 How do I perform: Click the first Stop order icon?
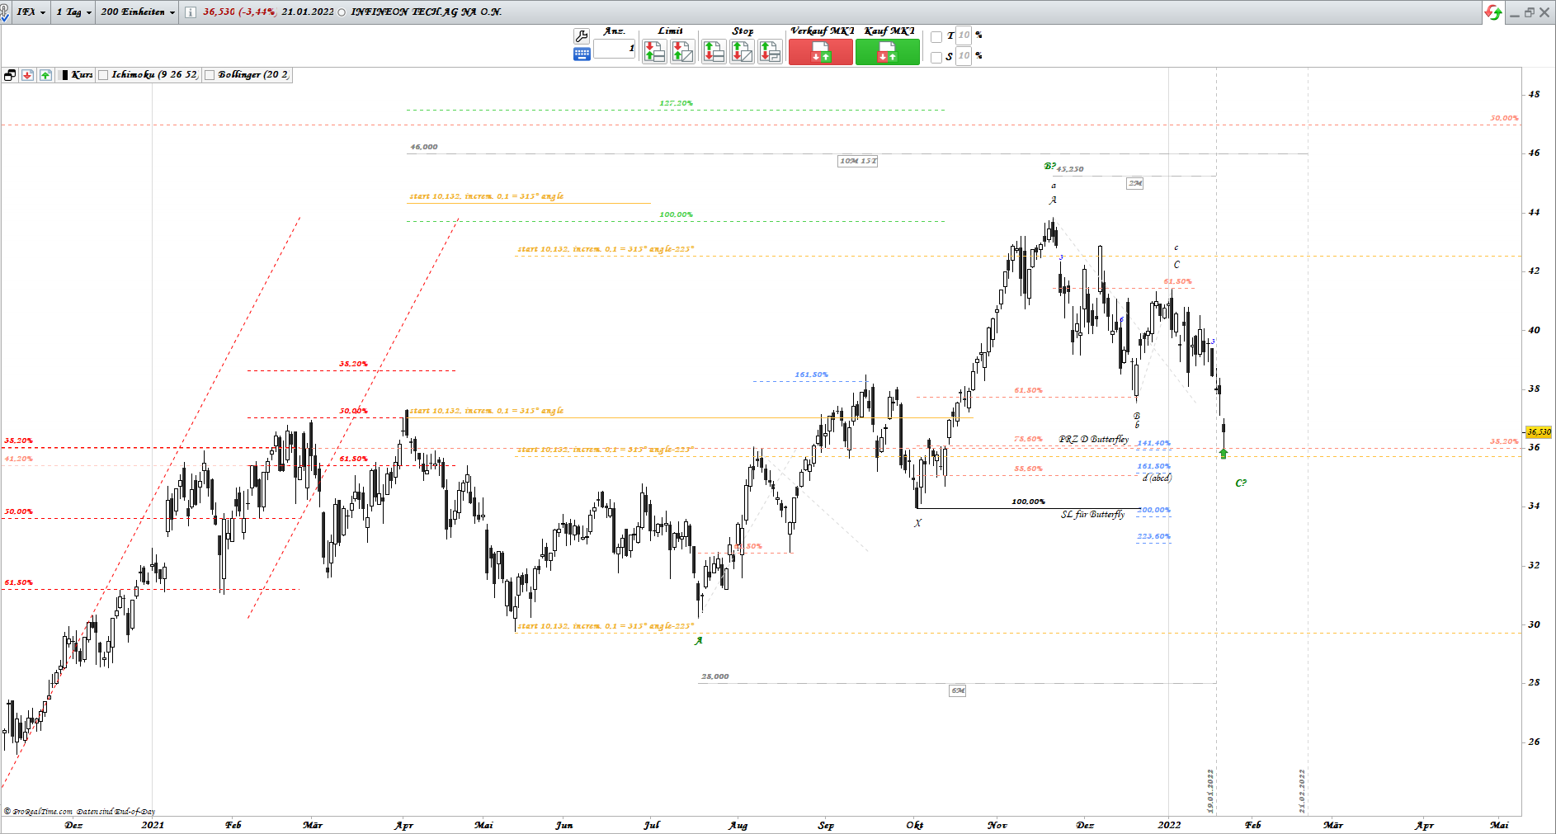714,51
